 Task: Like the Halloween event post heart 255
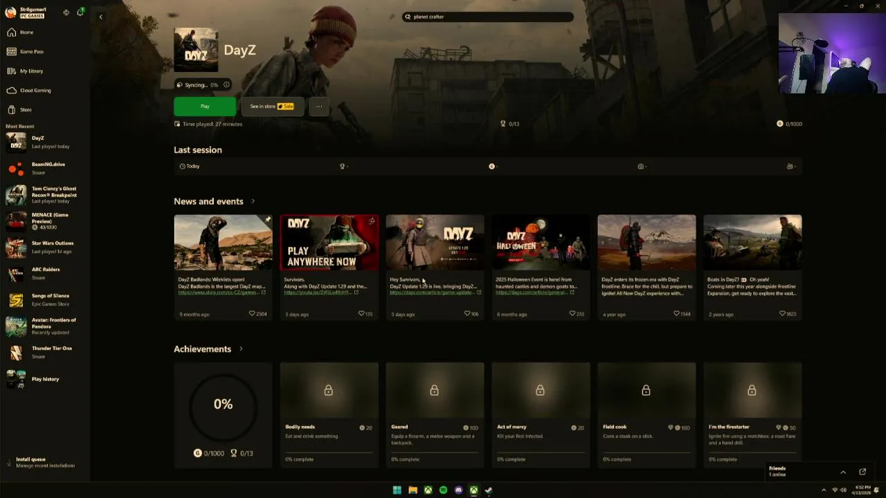click(572, 314)
